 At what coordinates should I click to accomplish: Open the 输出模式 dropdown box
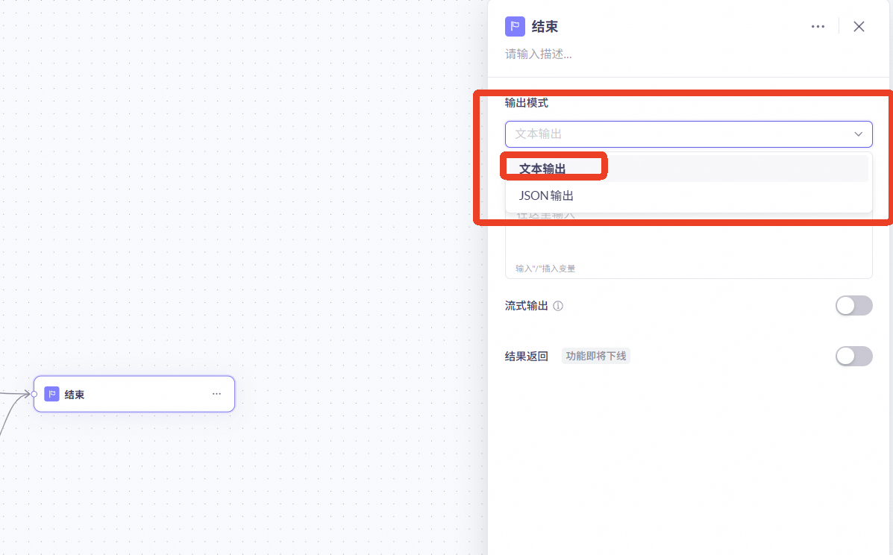coord(689,134)
